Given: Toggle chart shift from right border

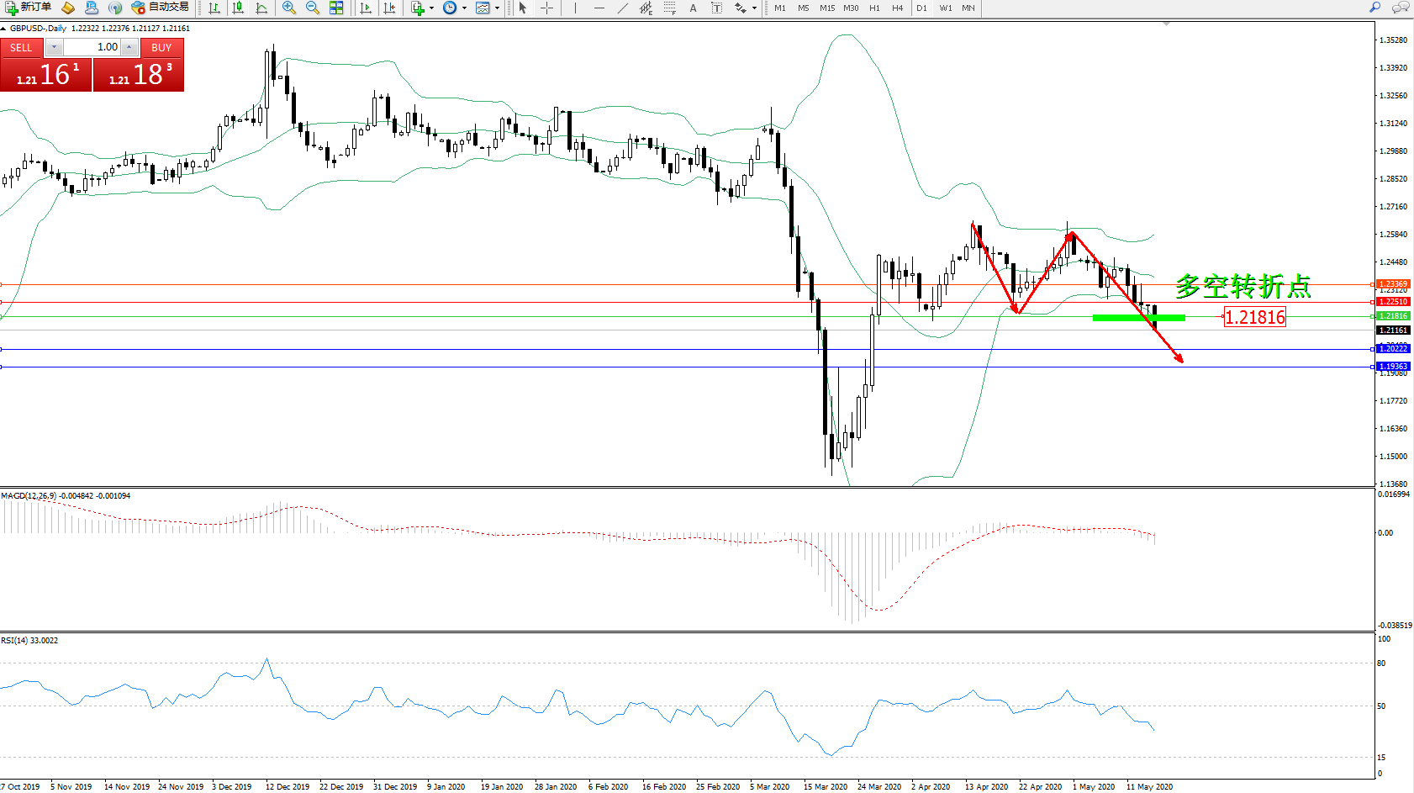Looking at the screenshot, I should pyautogui.click(x=389, y=8).
